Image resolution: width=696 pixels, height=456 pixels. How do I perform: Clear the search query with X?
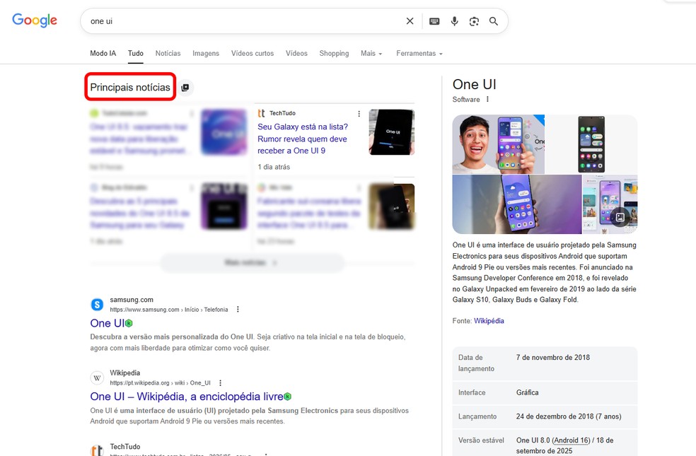click(x=410, y=21)
